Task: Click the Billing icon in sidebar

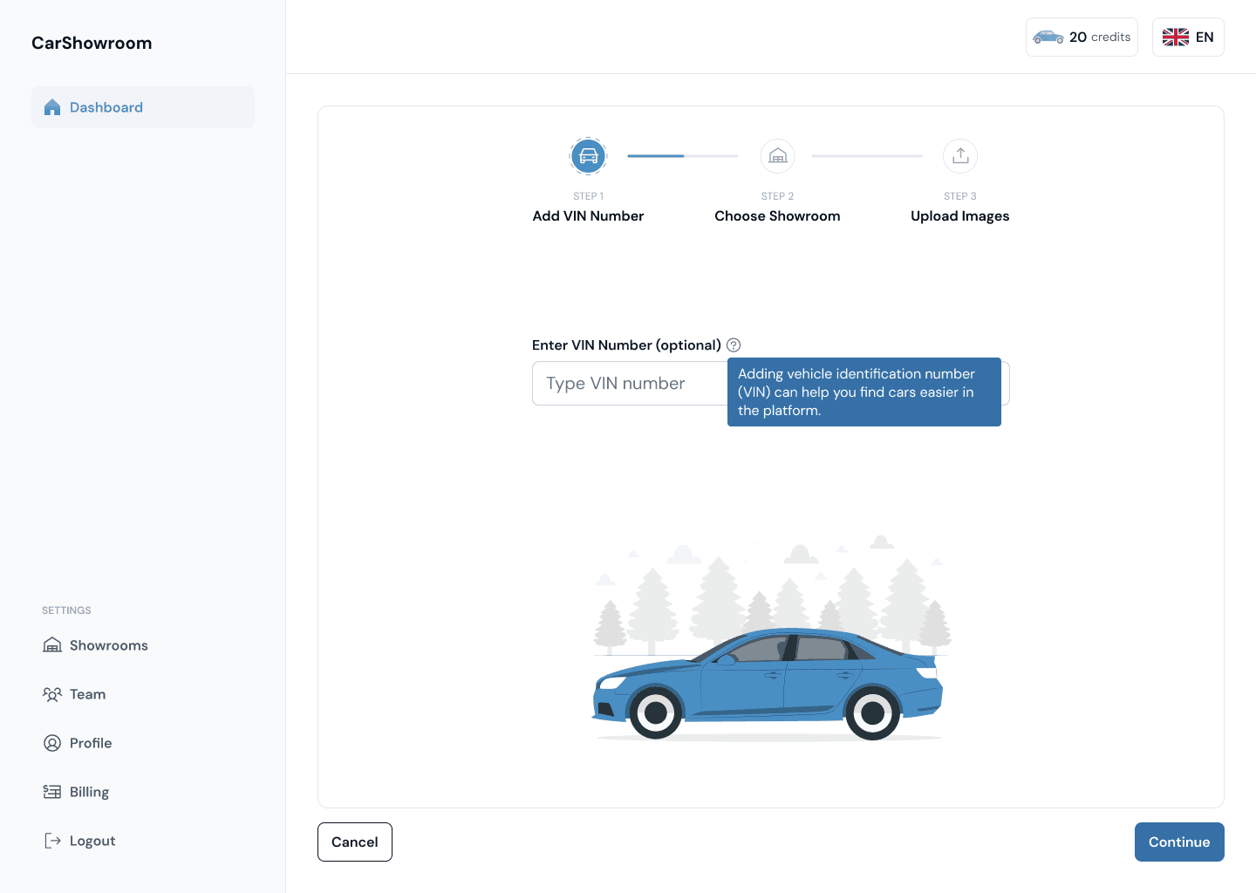Action: pos(52,792)
